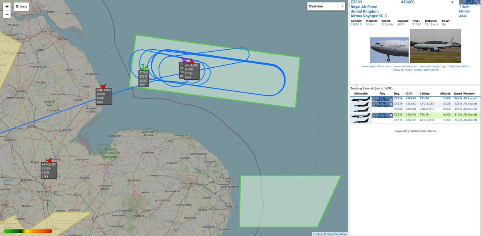Sort list by Silhouette column
Screen dimensions: 481x236
pos(361,93)
